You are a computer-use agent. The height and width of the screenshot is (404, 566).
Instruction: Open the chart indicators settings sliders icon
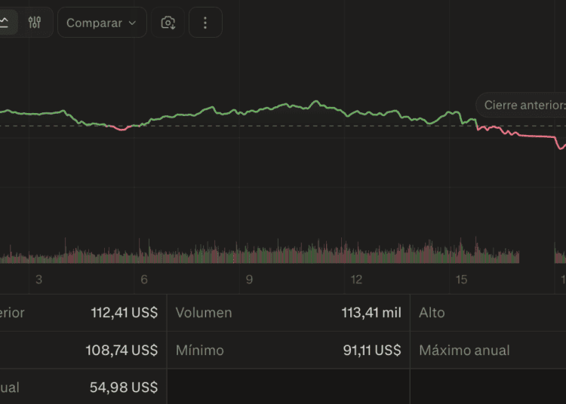35,23
